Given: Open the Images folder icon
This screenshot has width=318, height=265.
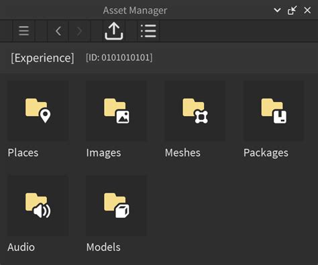Looking at the screenshot, I should pos(117,111).
